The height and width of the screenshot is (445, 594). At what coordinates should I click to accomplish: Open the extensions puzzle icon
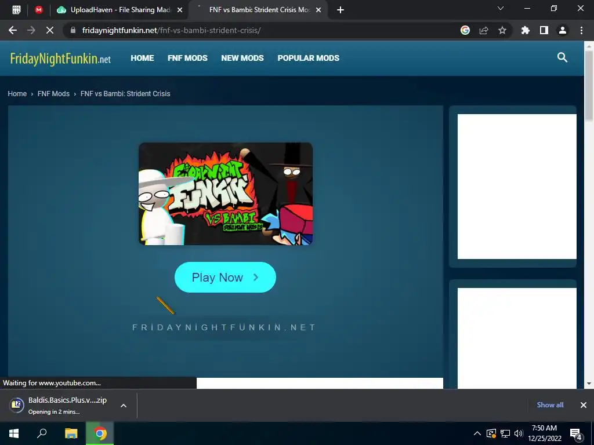[x=526, y=30]
